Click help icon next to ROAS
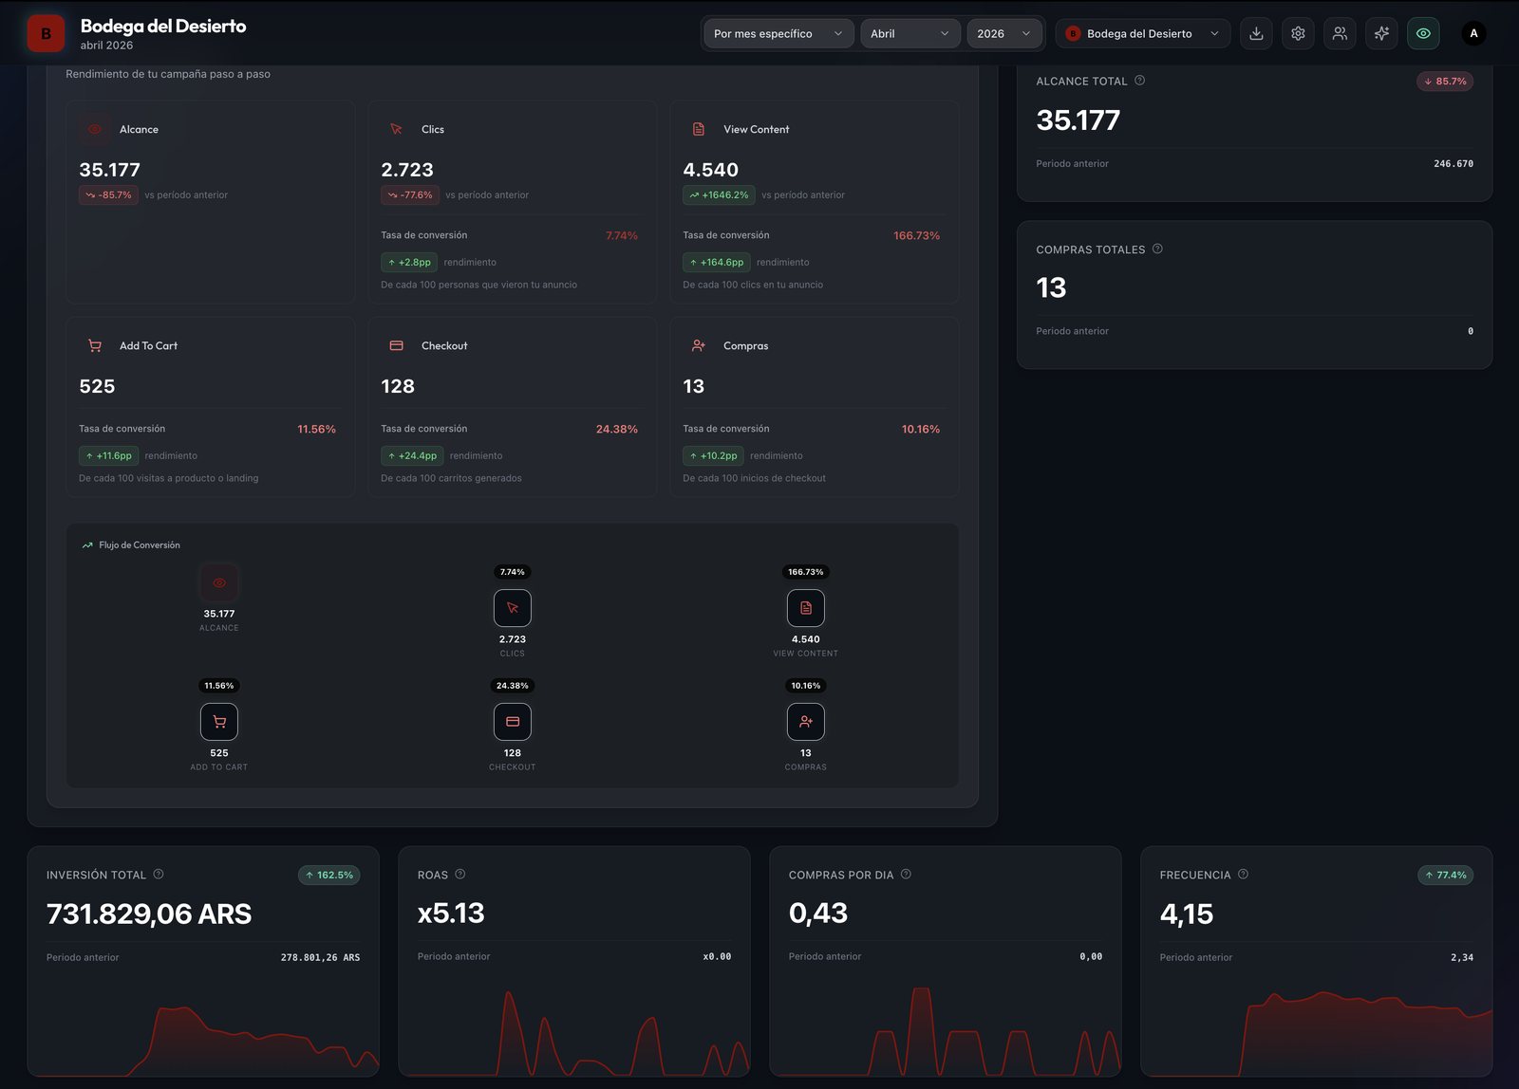The height and width of the screenshot is (1089, 1519). coord(460,875)
